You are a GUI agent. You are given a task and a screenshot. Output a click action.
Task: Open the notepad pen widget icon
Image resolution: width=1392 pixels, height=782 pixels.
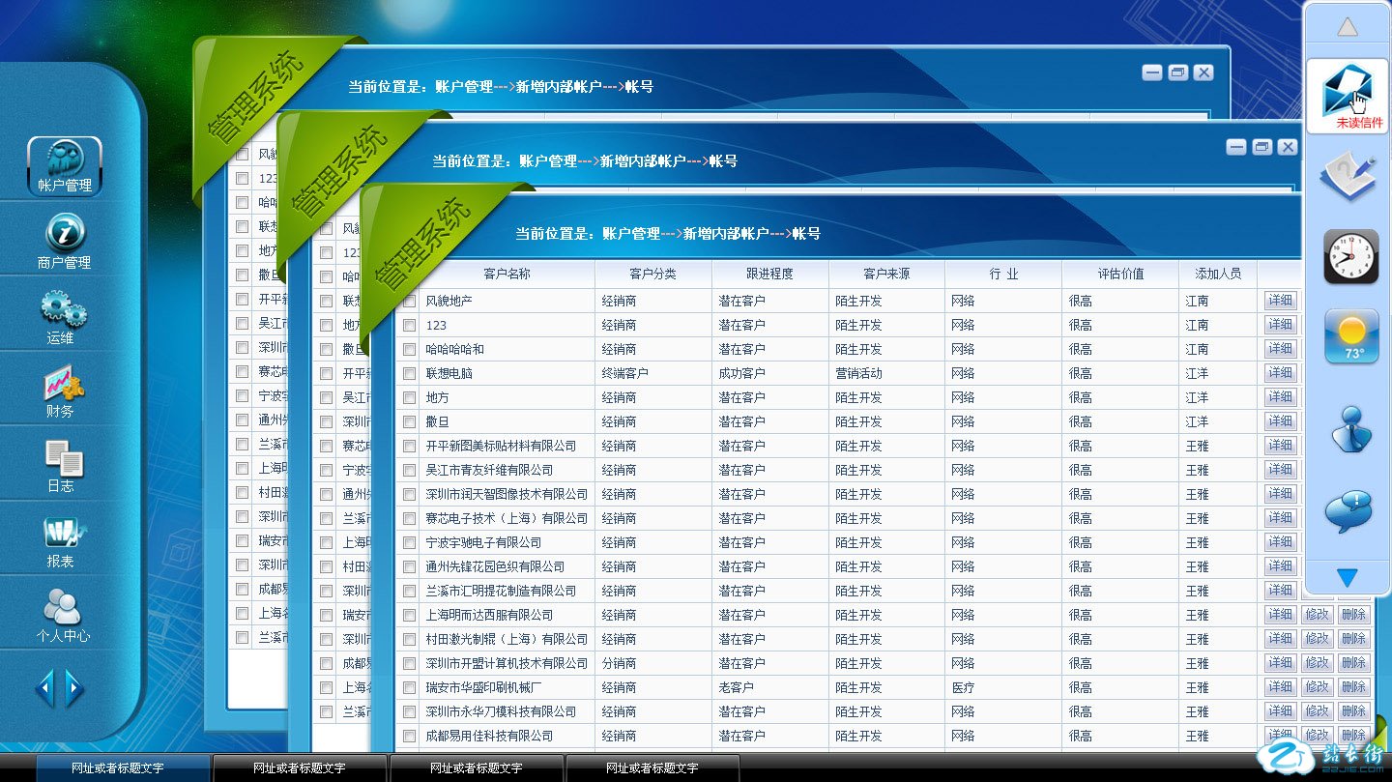pyautogui.click(x=1348, y=179)
